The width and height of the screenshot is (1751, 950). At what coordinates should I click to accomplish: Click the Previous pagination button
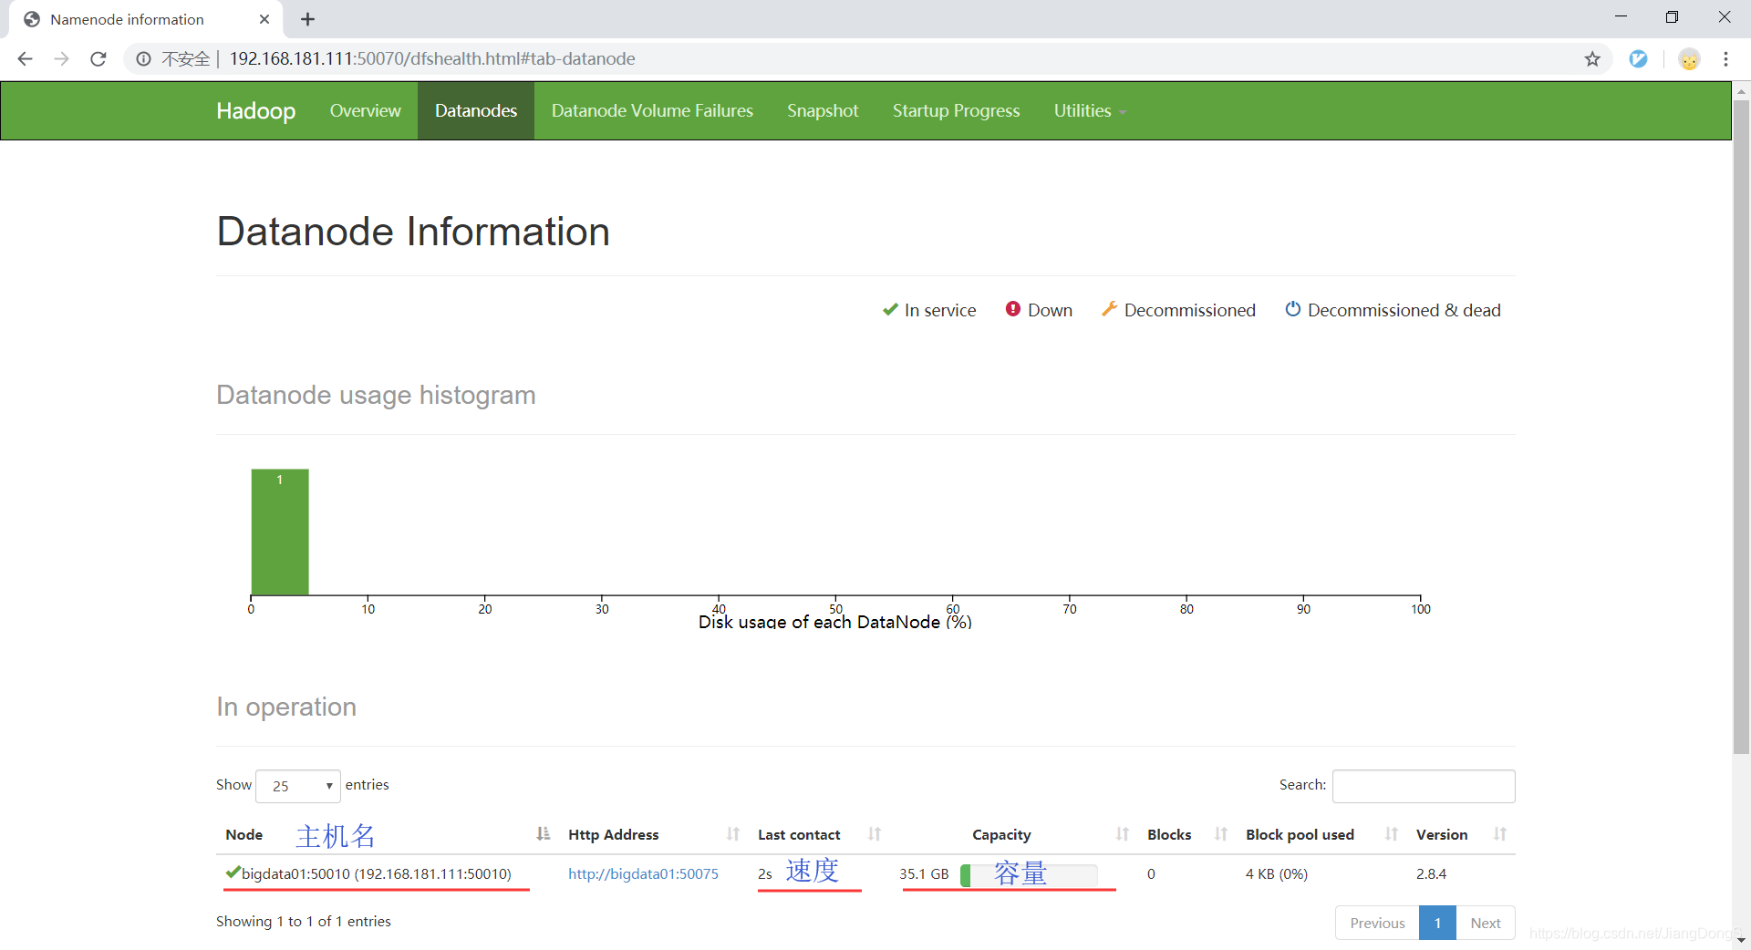click(x=1377, y=923)
